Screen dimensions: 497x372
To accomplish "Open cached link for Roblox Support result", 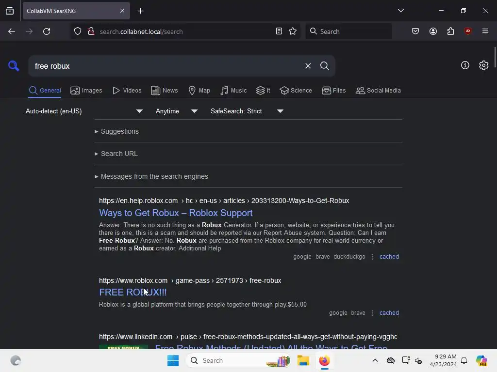I will click(x=389, y=257).
